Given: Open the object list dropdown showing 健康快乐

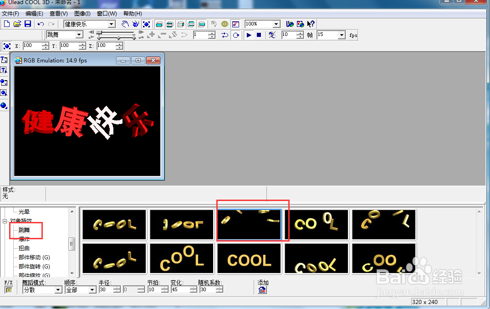Looking at the screenshot, I should [112, 24].
